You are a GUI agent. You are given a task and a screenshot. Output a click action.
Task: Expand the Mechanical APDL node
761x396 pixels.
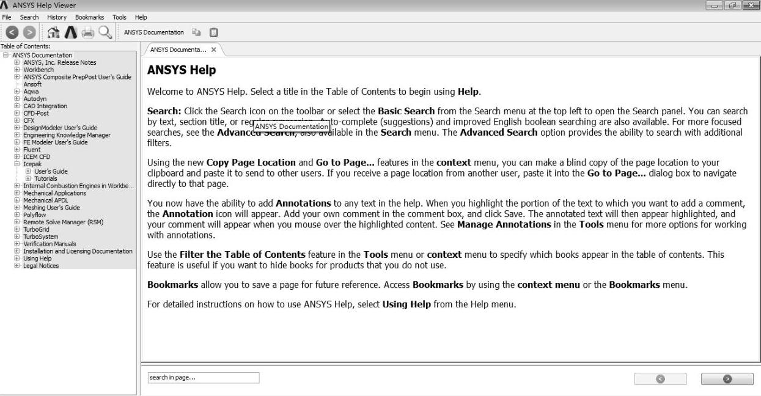(x=17, y=200)
